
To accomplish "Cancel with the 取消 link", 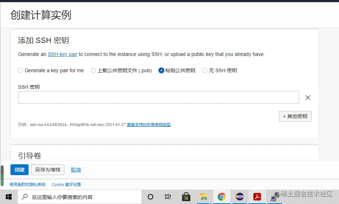I will coord(76,170).
